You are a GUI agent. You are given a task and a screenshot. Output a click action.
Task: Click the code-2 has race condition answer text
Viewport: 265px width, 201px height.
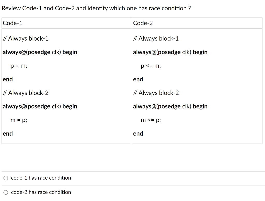(x=41, y=192)
